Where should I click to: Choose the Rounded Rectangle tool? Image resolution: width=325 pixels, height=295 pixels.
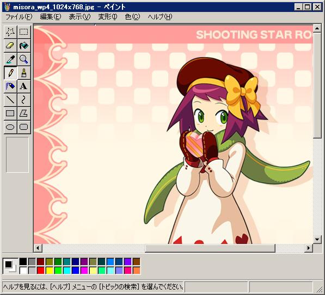[24, 127]
